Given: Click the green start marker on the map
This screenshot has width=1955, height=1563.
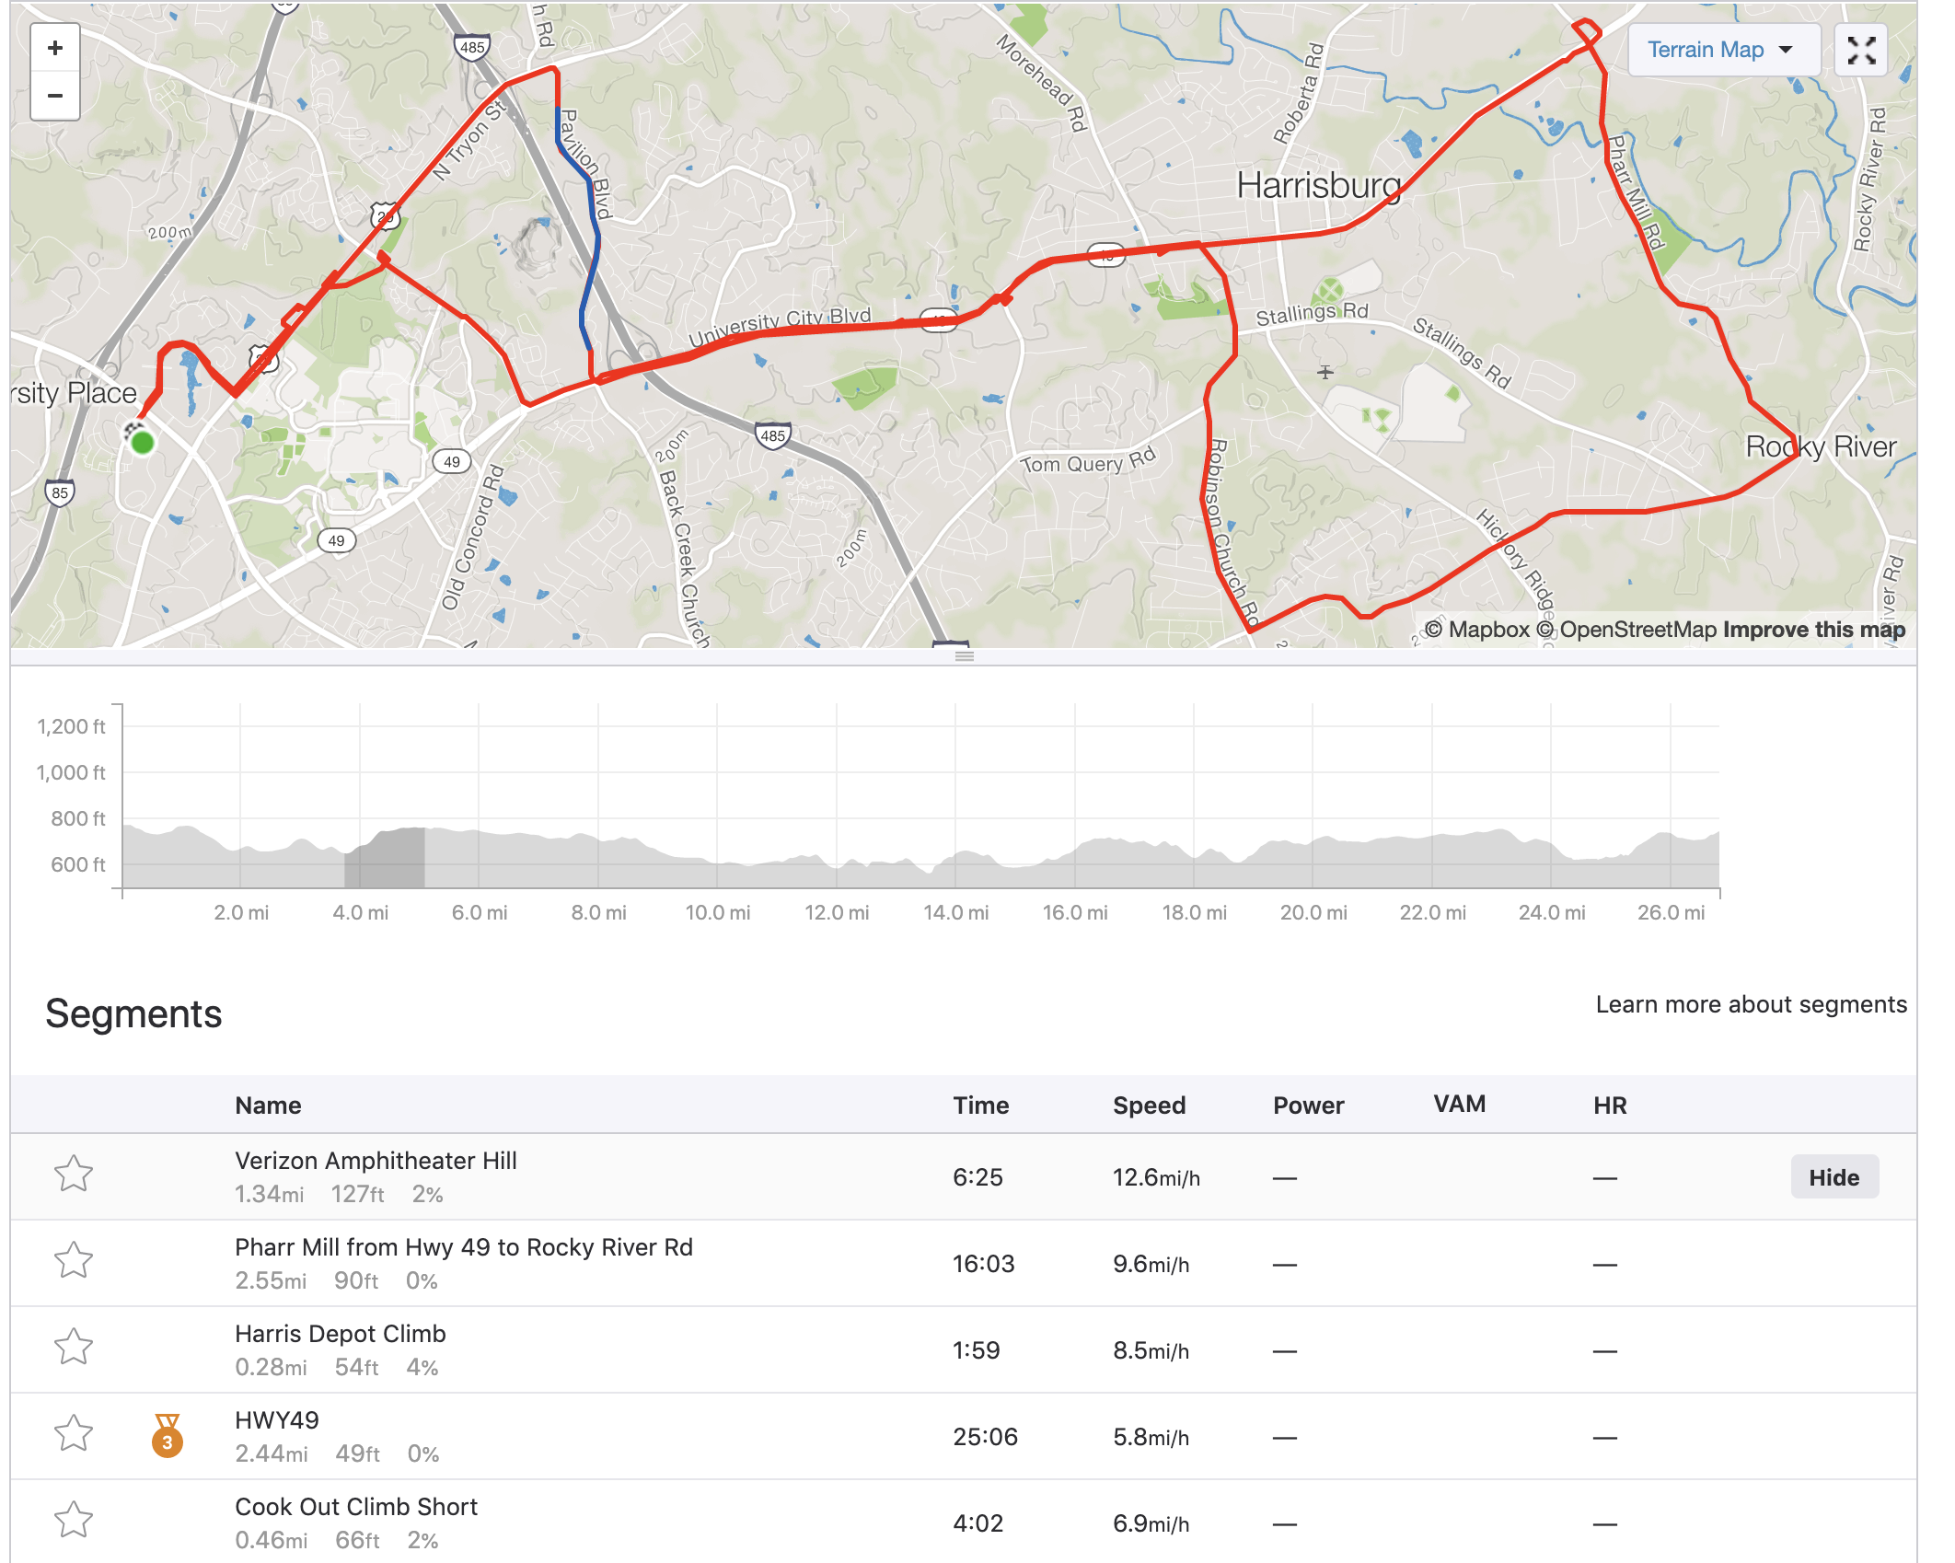Looking at the screenshot, I should (142, 443).
